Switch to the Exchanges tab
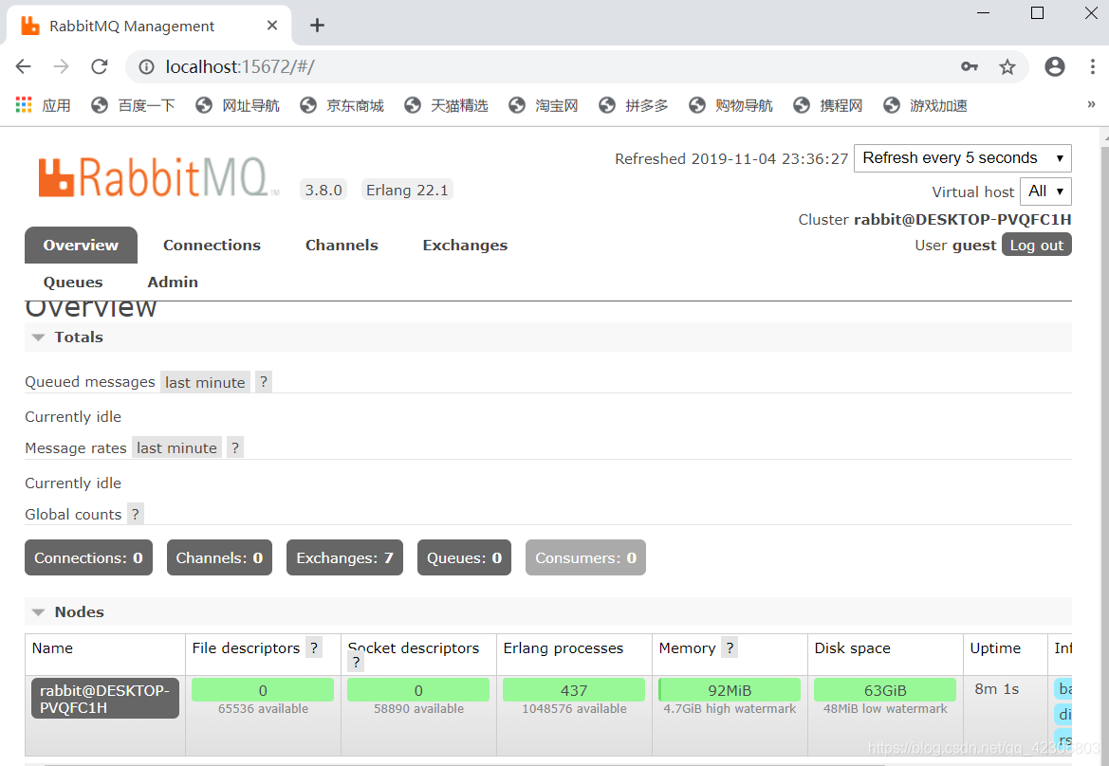1109x766 pixels. point(466,246)
